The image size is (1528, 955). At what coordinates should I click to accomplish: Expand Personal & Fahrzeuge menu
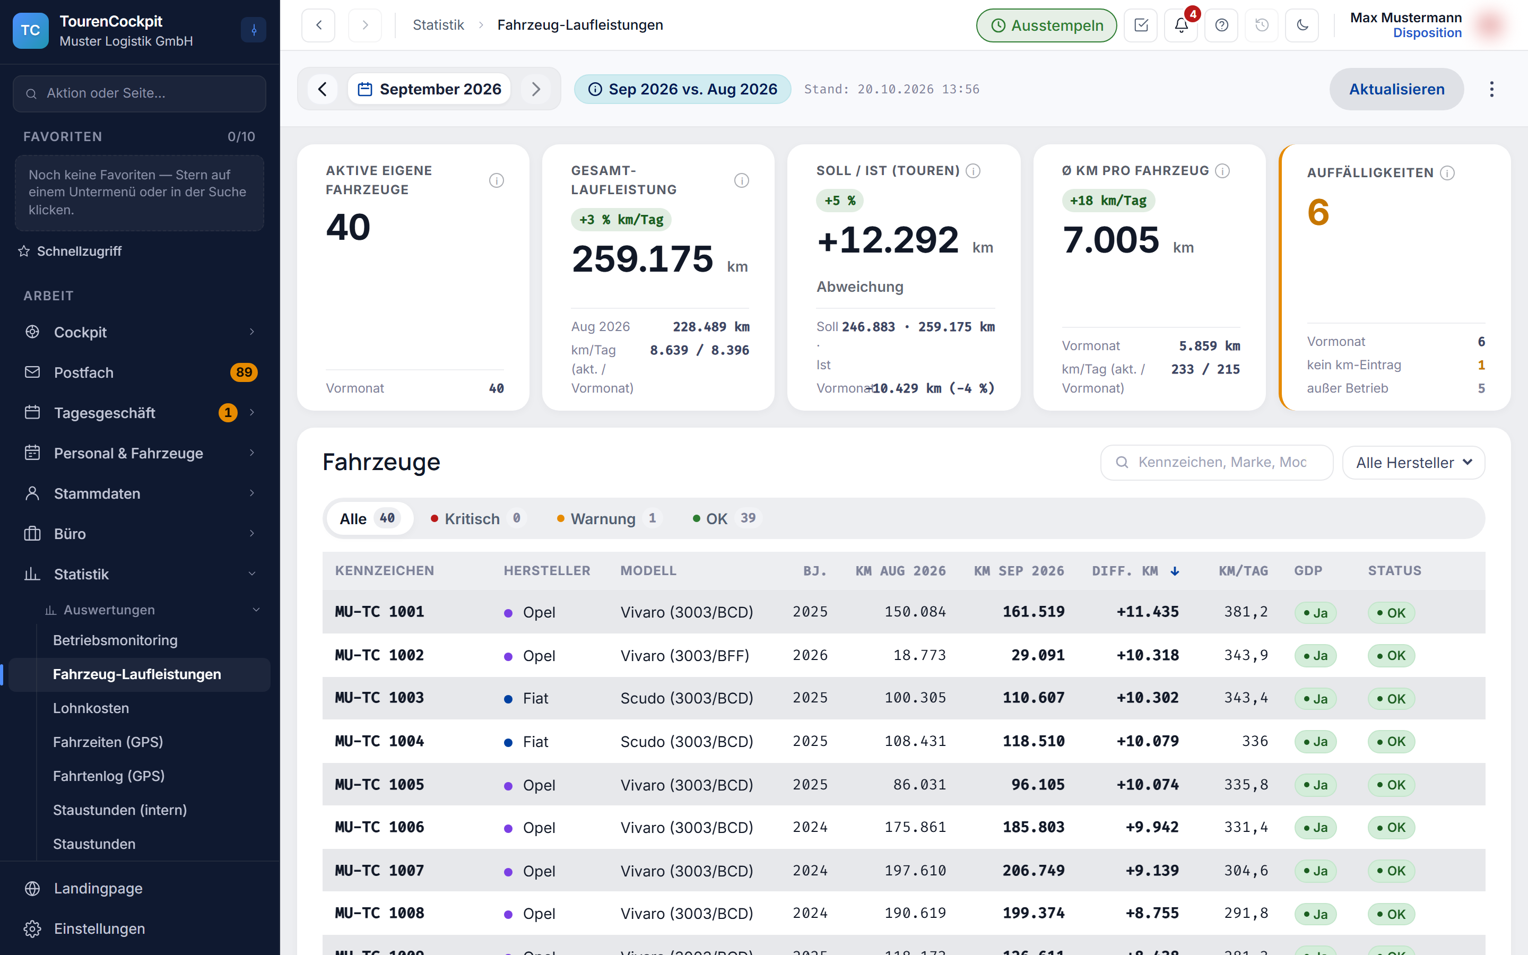click(x=139, y=454)
